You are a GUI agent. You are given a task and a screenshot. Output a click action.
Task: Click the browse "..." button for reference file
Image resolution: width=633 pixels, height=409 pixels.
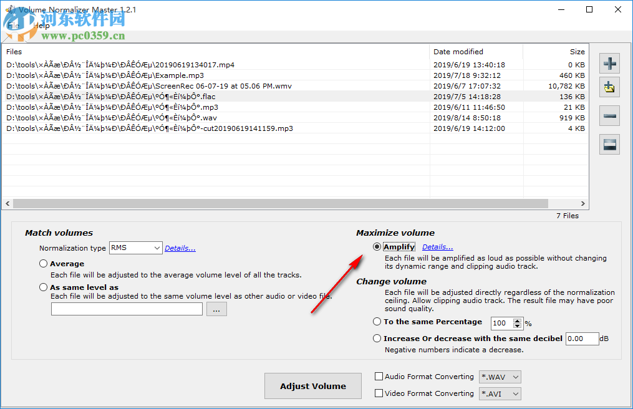pos(216,309)
